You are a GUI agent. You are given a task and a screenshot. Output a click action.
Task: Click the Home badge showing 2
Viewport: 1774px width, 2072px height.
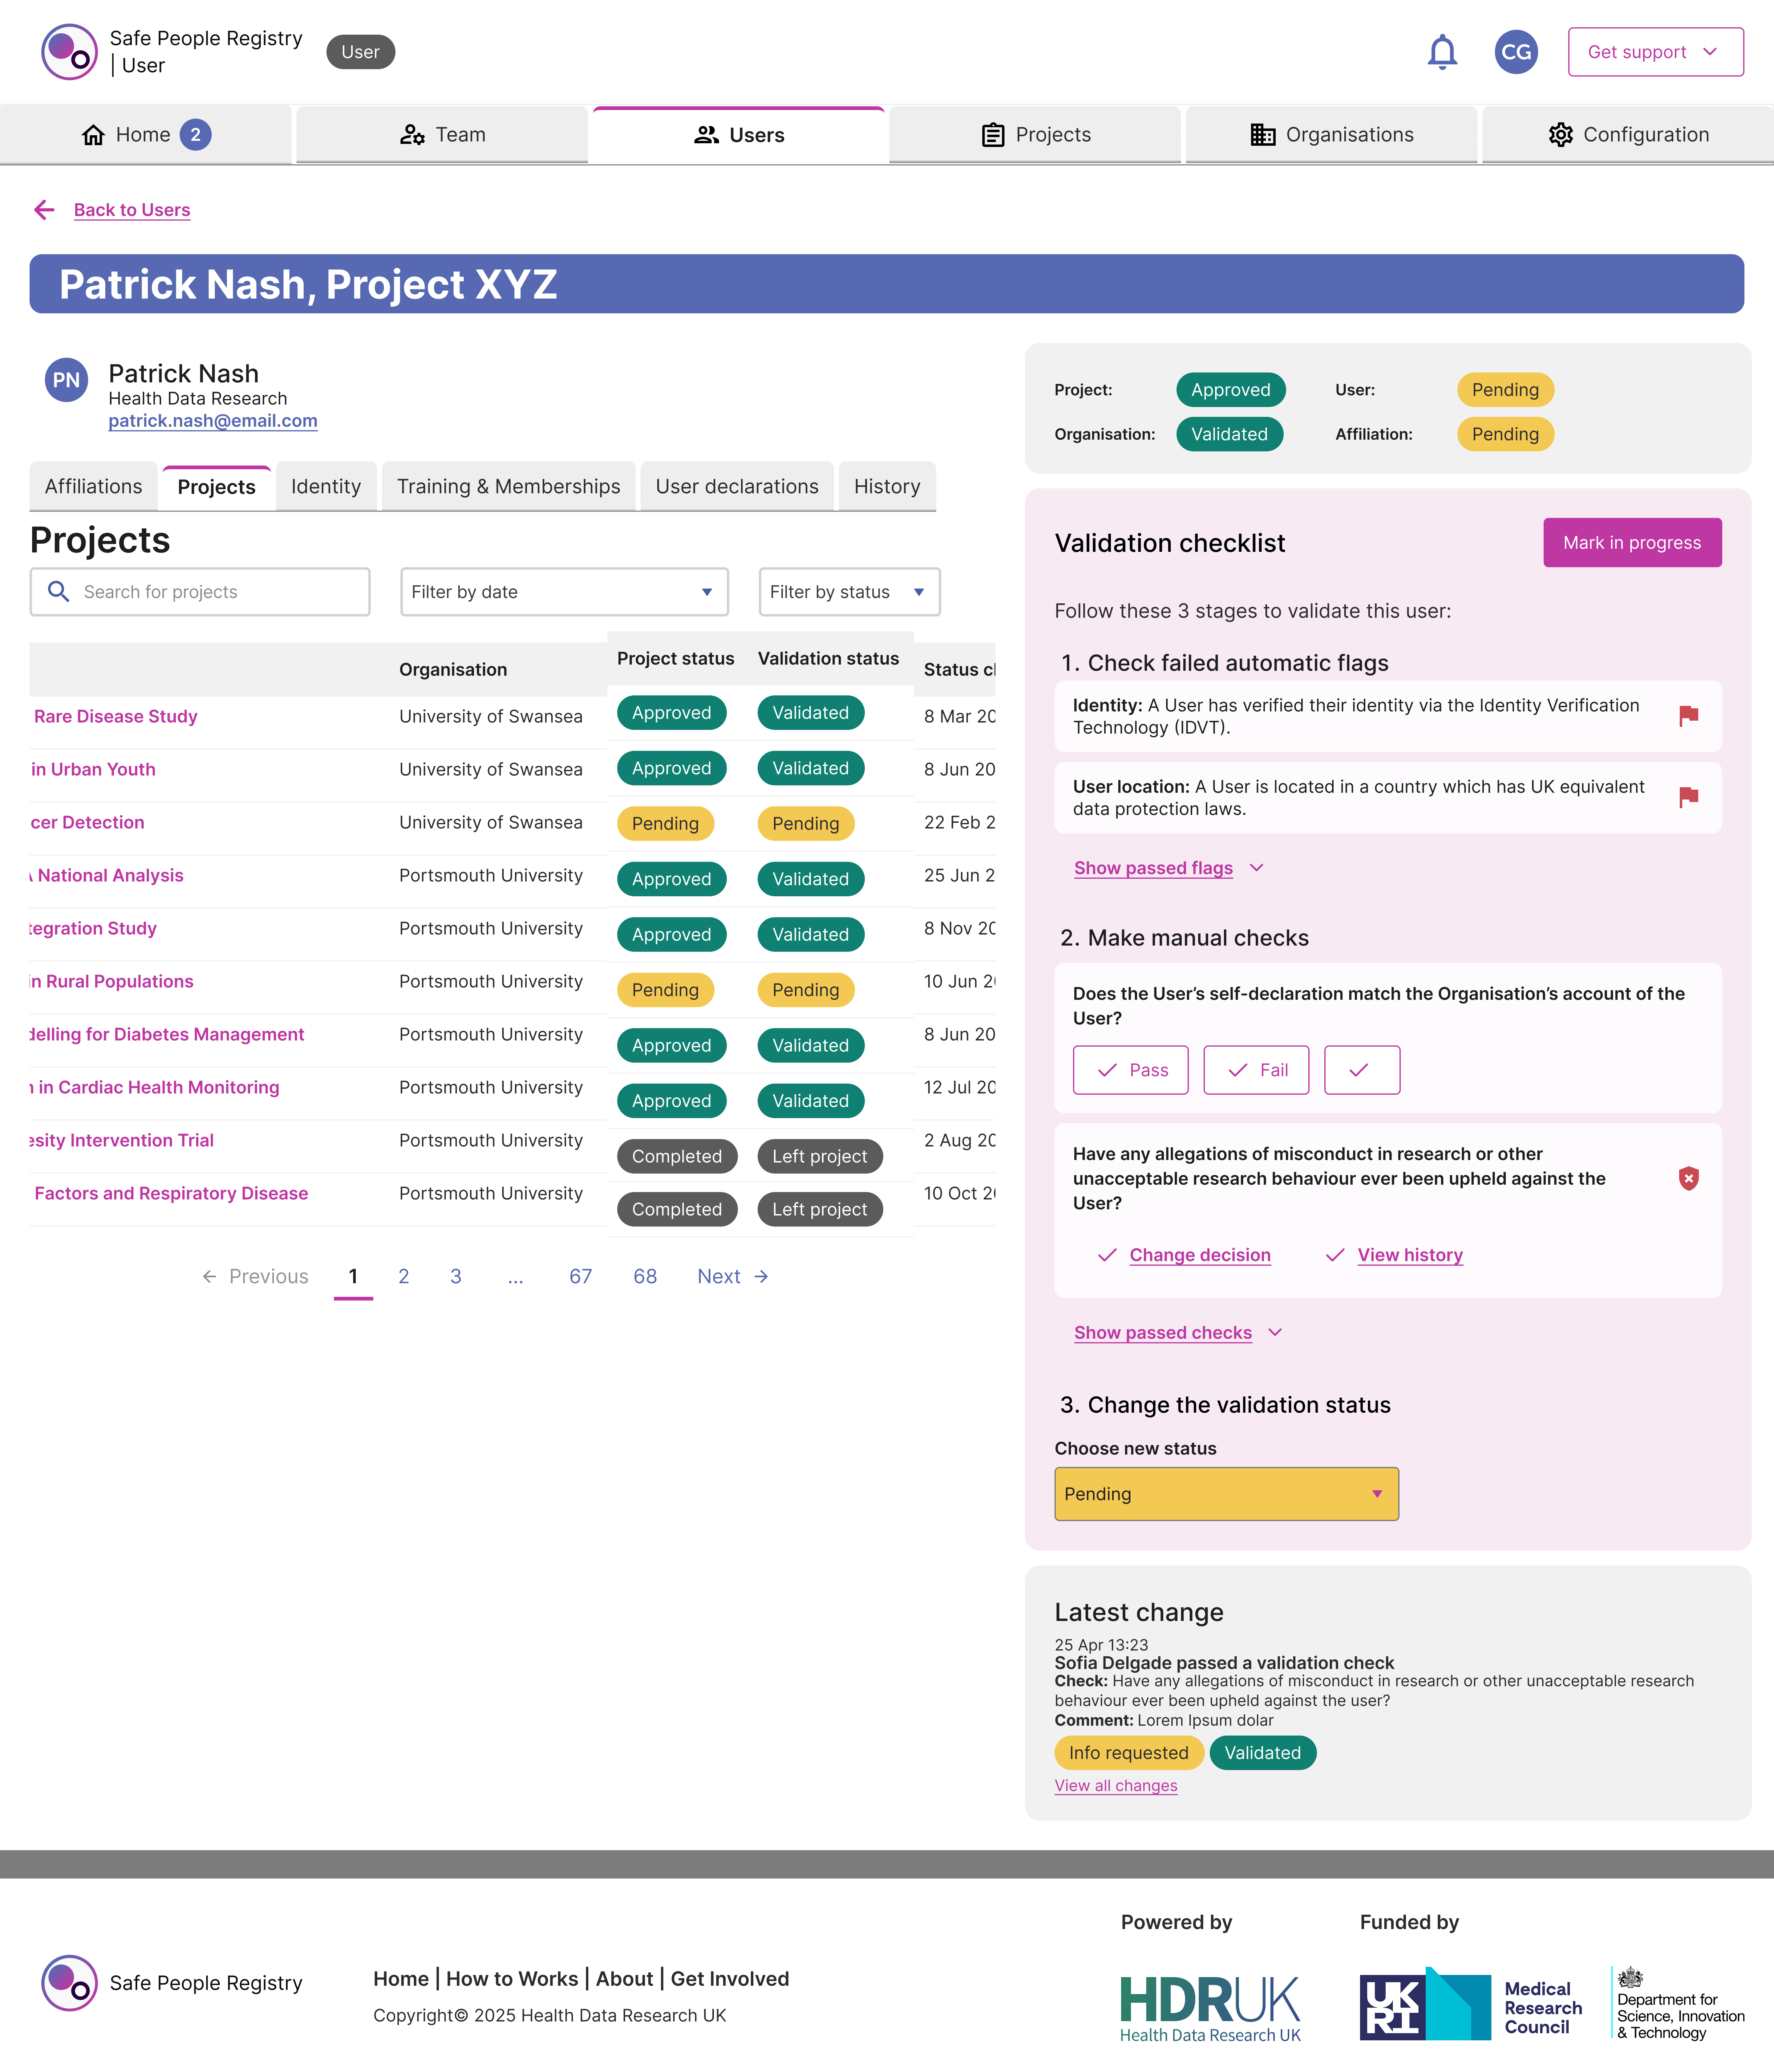[196, 135]
